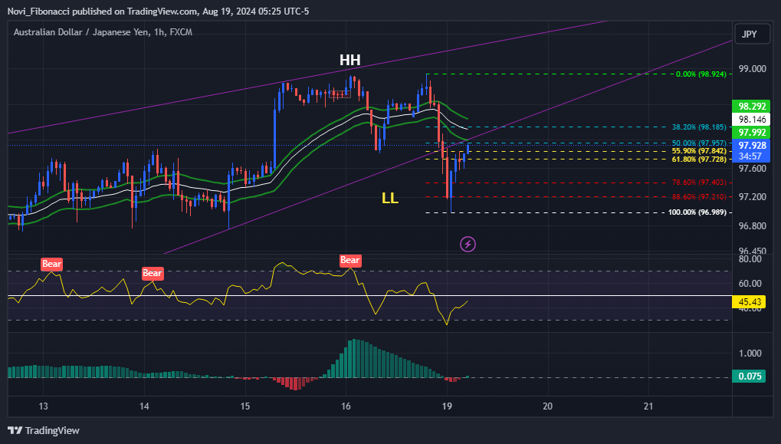The image size is (781, 444).
Task: Click the 97.200 price axis label
Action: click(x=752, y=197)
